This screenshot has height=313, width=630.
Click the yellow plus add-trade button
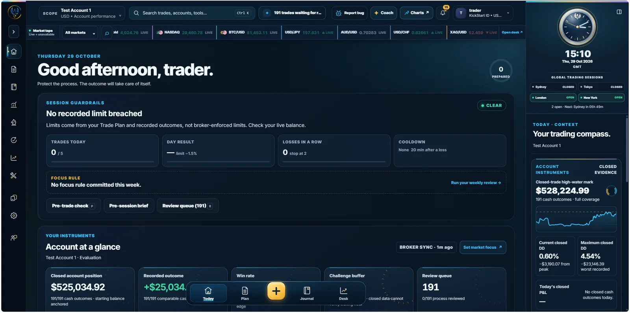pyautogui.click(x=276, y=291)
